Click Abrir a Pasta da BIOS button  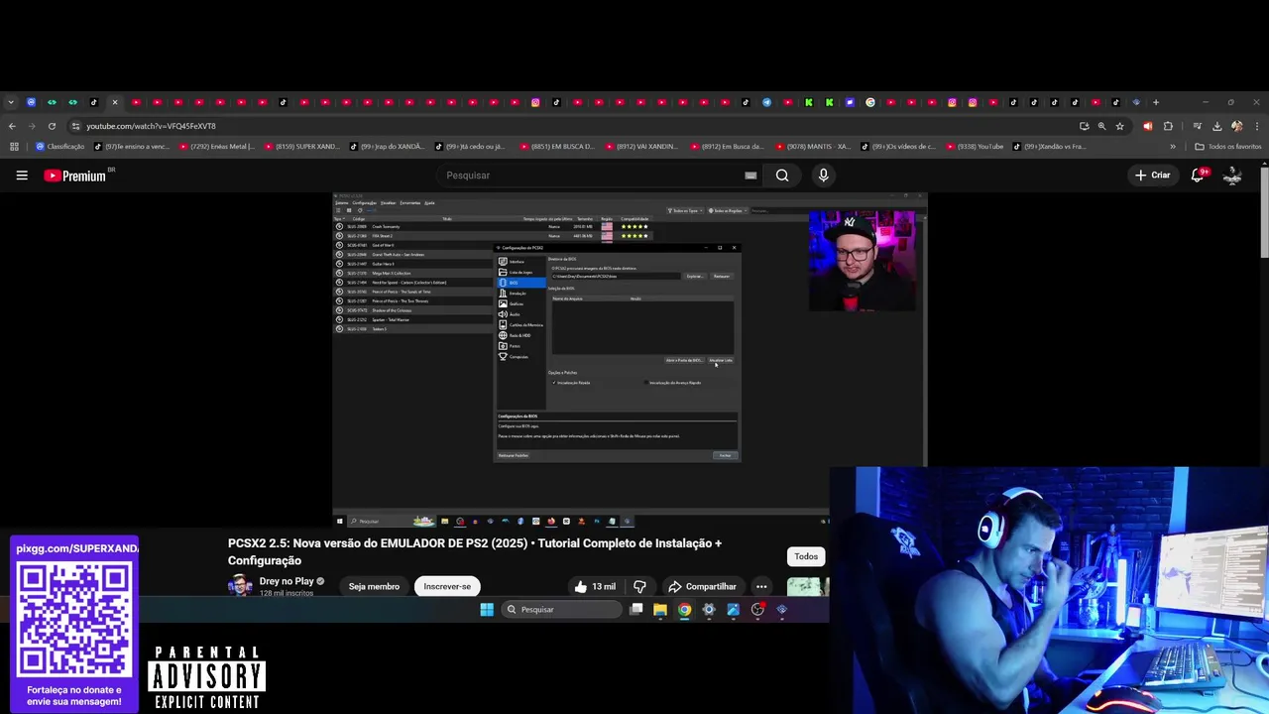[x=684, y=360]
